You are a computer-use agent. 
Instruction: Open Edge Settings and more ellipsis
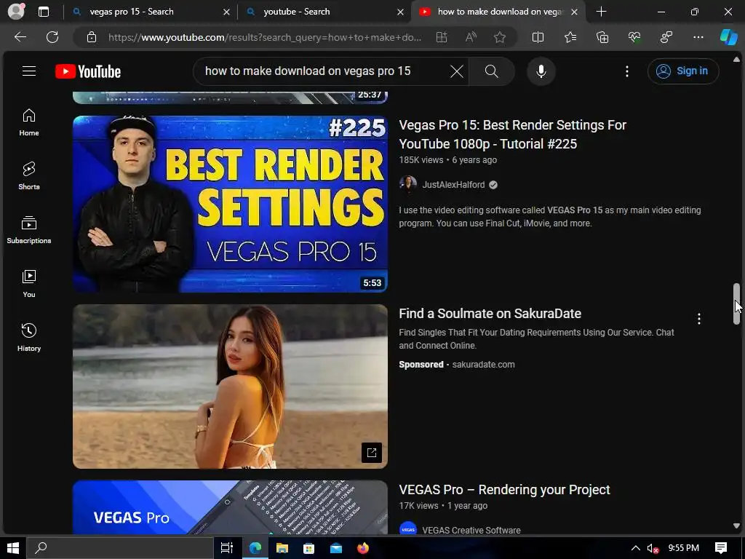(x=698, y=37)
